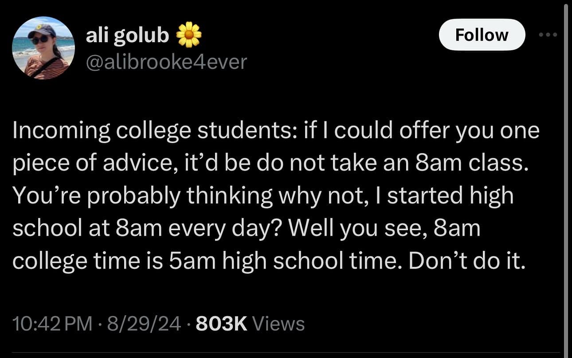Click the 10:42 PM timestamp
Image resolution: width=572 pixels, height=358 pixels.
[52, 324]
